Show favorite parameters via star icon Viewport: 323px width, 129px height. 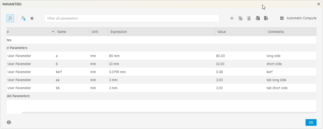[x=32, y=18]
